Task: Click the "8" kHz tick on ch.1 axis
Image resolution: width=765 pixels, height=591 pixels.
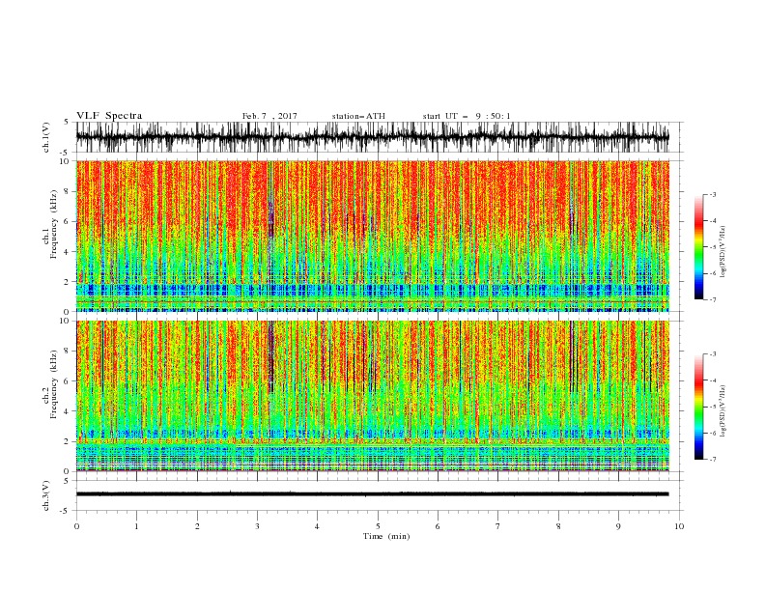Action: [68, 191]
